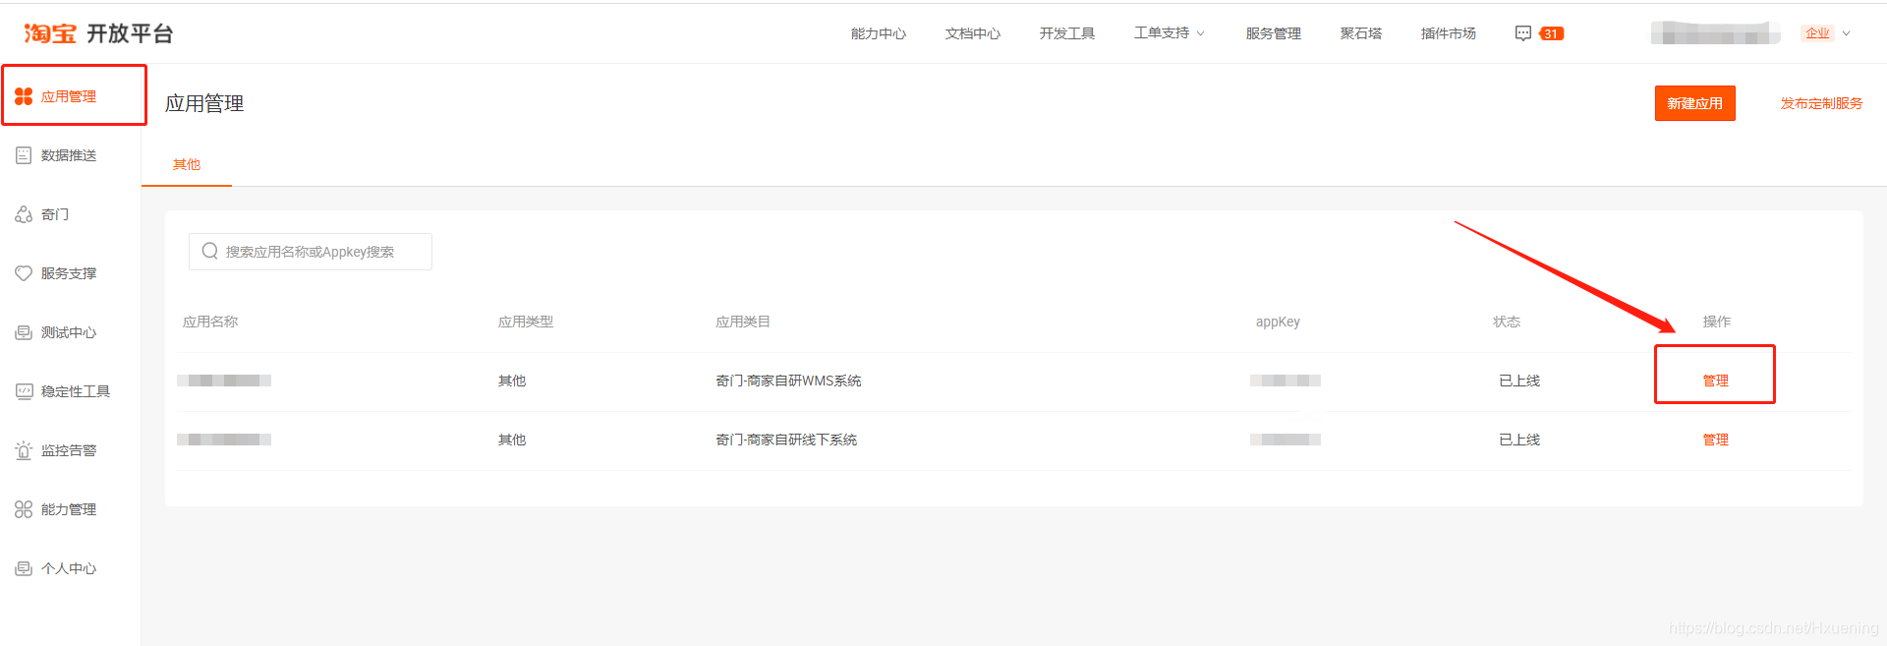
Task: Go to 个人中心 in sidebar
Action: point(69,568)
